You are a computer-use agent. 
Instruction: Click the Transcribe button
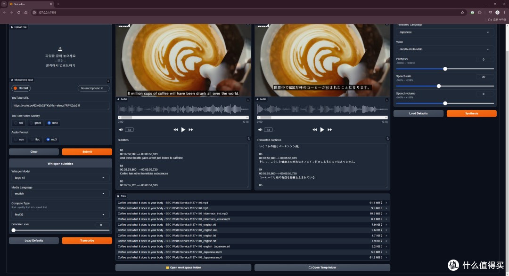(x=87, y=240)
